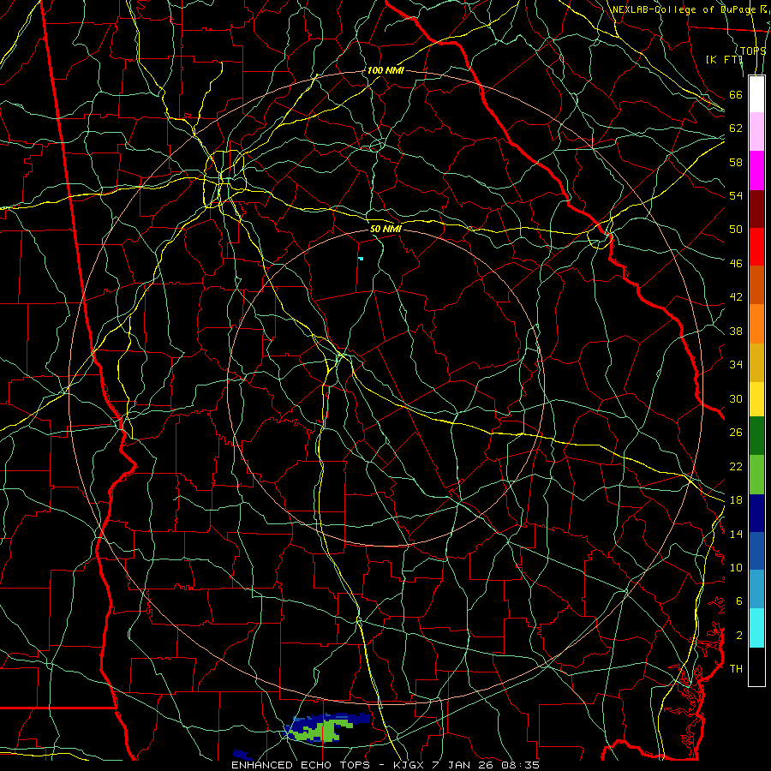Click the '58' legend value

[x=736, y=162]
